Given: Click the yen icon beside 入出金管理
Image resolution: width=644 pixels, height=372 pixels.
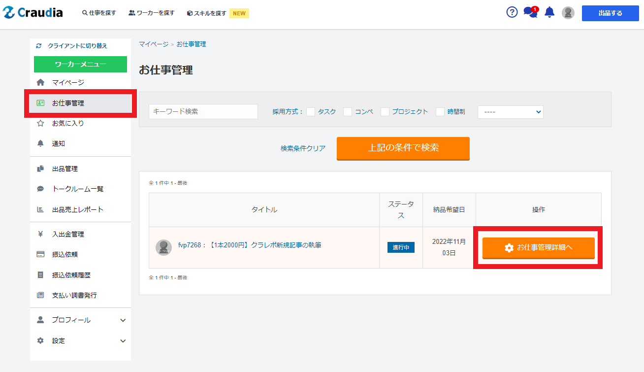Looking at the screenshot, I should point(40,234).
